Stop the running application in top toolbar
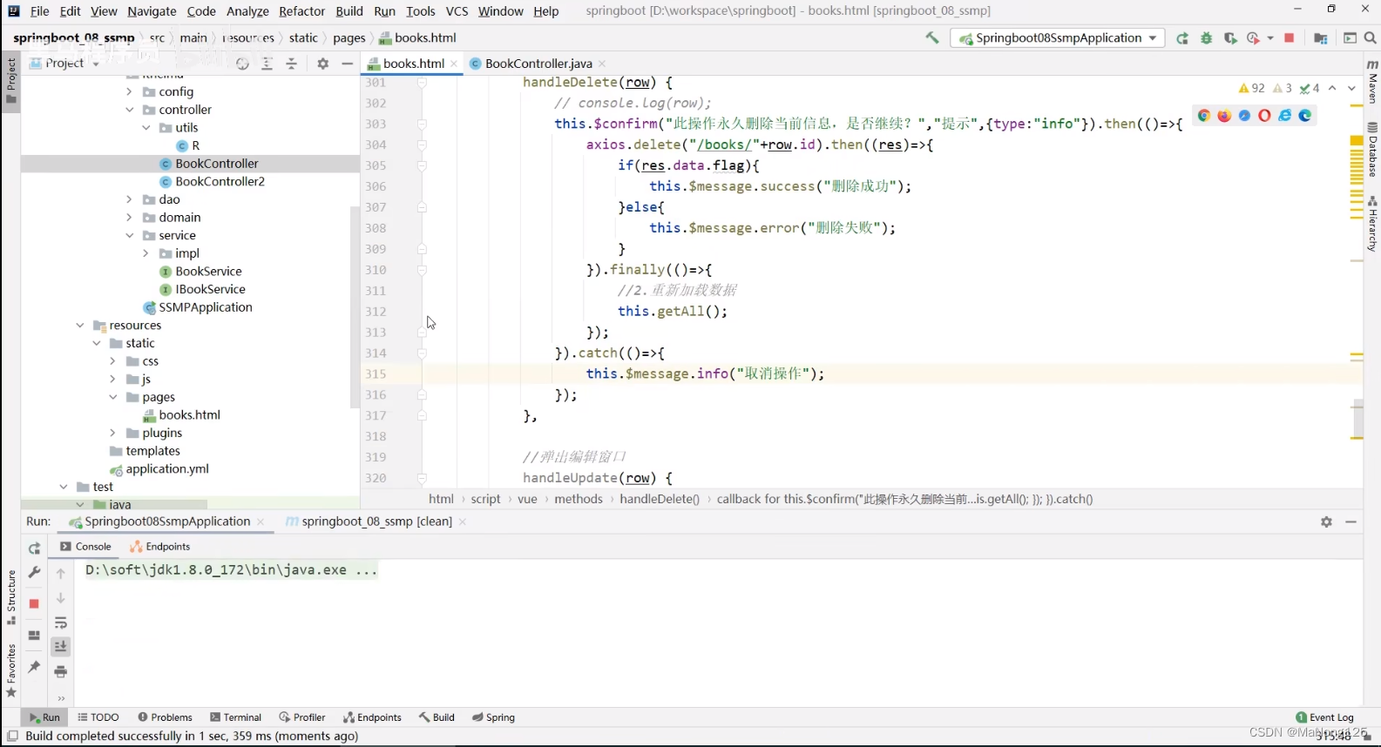The width and height of the screenshot is (1381, 747). click(x=1290, y=38)
